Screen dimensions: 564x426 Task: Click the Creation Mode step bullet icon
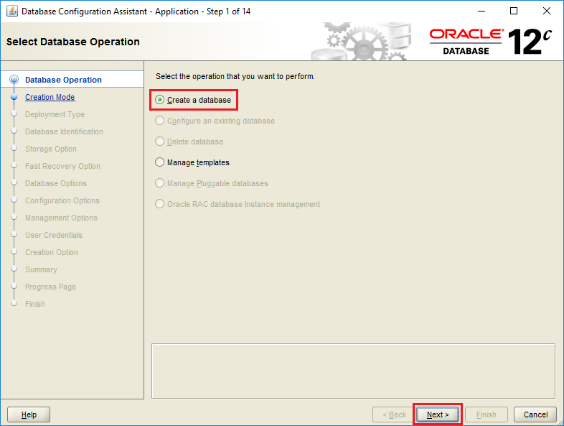(14, 97)
